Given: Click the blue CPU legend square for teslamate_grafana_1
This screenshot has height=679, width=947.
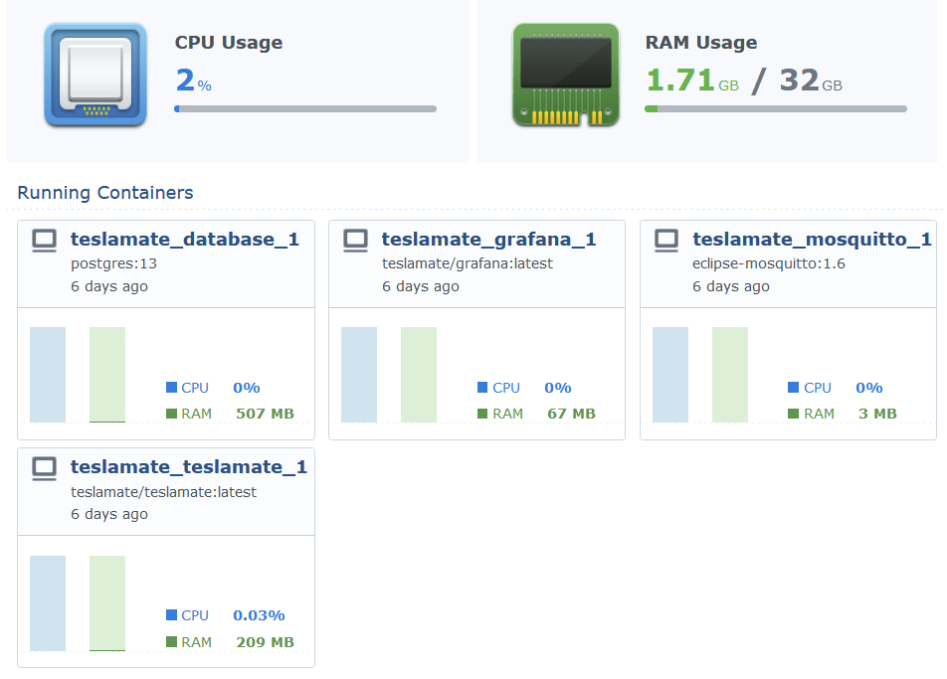Looking at the screenshot, I should tap(482, 387).
